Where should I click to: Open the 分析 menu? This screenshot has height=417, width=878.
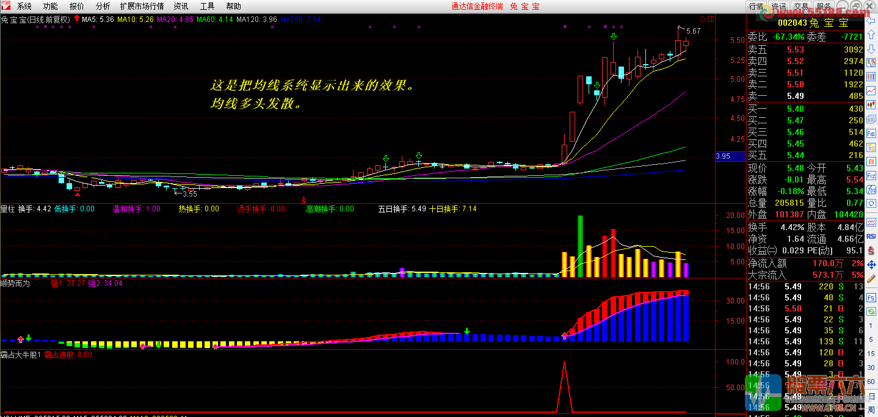(x=103, y=6)
